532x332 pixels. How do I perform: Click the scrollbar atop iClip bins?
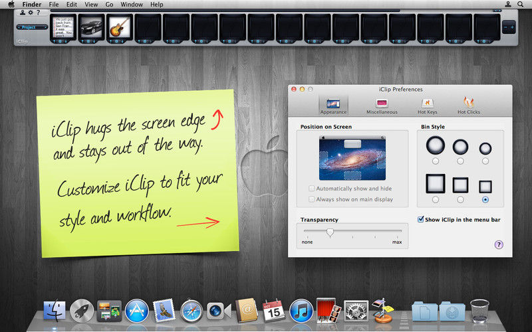[225, 11]
